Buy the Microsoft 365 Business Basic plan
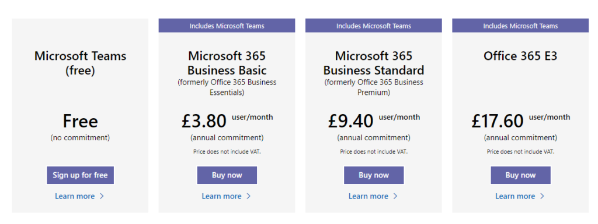This screenshot has height=224, width=598. tap(227, 175)
